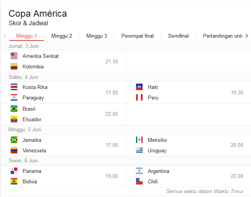Image resolution: width=251 pixels, height=197 pixels.
Task: Select the Perempat final tab
Action: coord(137,36)
